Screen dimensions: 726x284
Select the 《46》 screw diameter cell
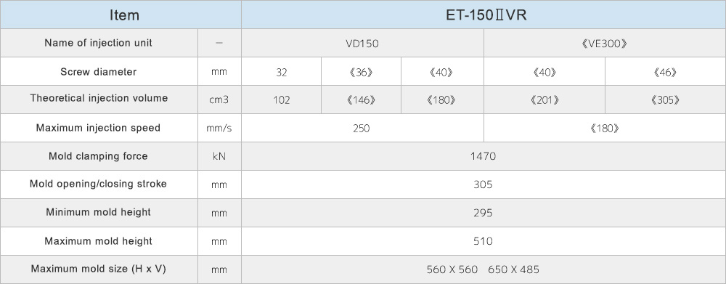[665, 72]
